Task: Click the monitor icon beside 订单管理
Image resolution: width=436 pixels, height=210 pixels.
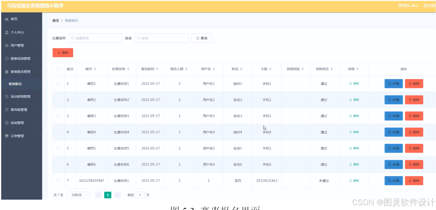Action: click(7, 136)
